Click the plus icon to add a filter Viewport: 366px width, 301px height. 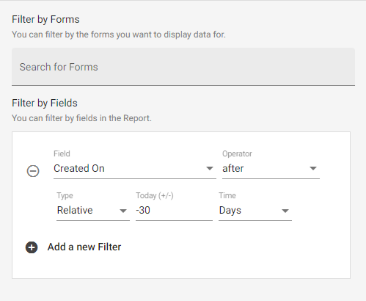[32, 247]
